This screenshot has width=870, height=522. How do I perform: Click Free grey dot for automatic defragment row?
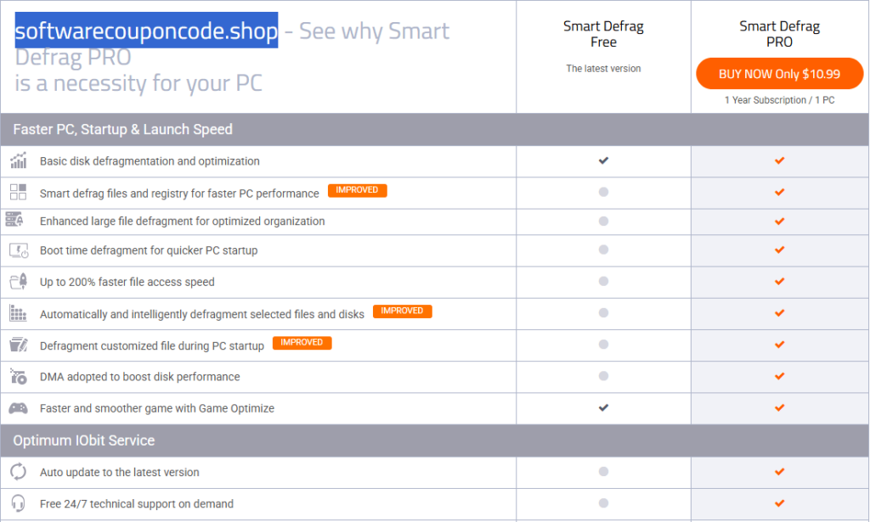(x=604, y=312)
